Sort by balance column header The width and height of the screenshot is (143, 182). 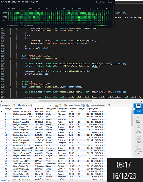73,109
